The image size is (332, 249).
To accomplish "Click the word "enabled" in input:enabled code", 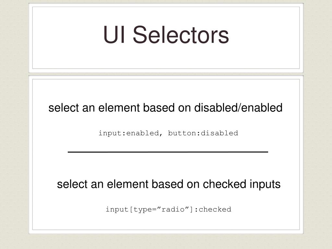I will pyautogui.click(x=143, y=133).
